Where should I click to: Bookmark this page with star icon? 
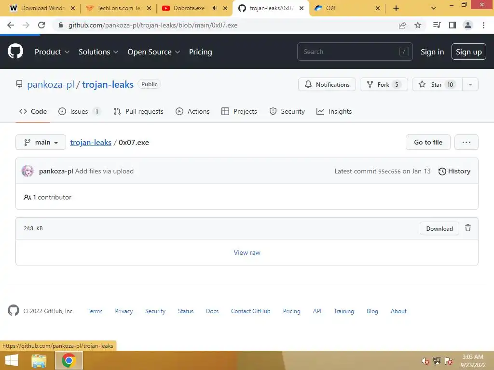tap(417, 25)
